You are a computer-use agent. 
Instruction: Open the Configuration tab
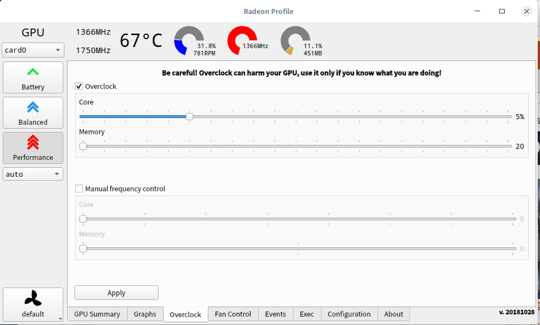pyautogui.click(x=349, y=314)
